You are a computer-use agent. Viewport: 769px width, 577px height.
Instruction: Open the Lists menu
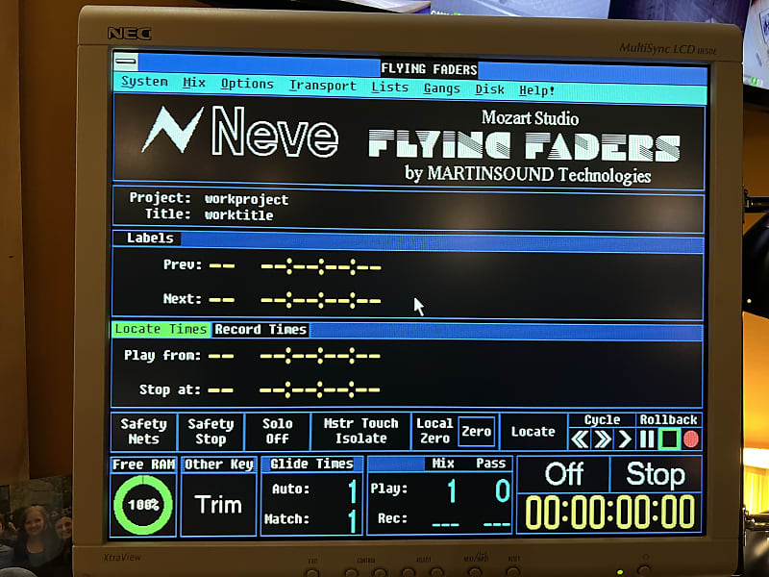click(x=389, y=89)
